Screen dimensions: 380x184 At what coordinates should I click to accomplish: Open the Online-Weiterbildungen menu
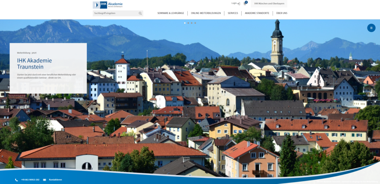pos(206,13)
